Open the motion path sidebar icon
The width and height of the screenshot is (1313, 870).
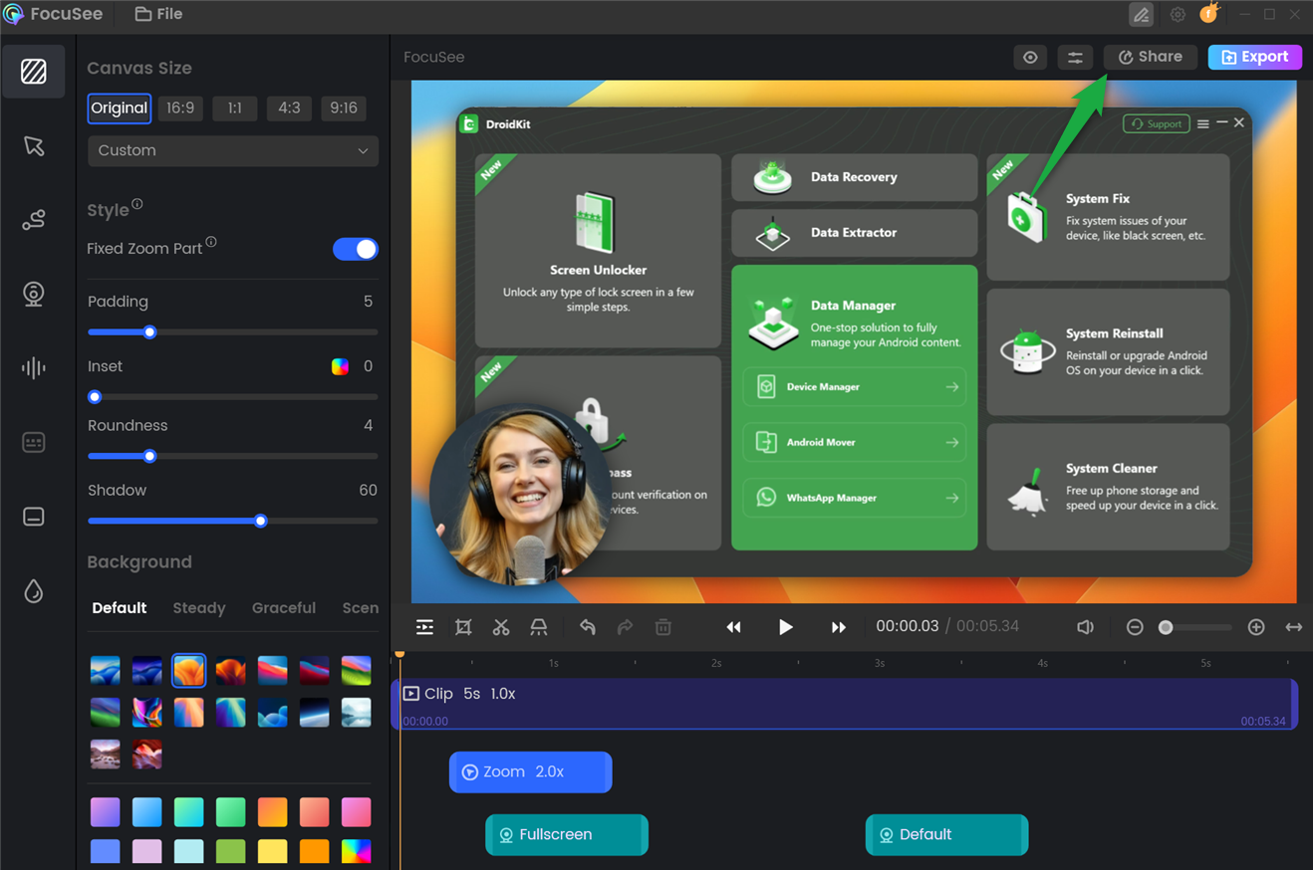click(x=34, y=220)
